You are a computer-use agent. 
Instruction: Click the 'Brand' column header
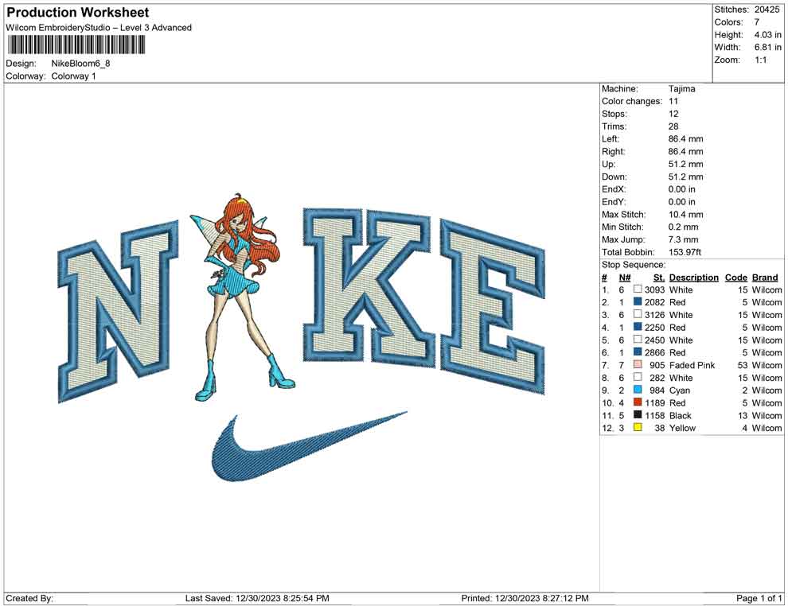(765, 277)
